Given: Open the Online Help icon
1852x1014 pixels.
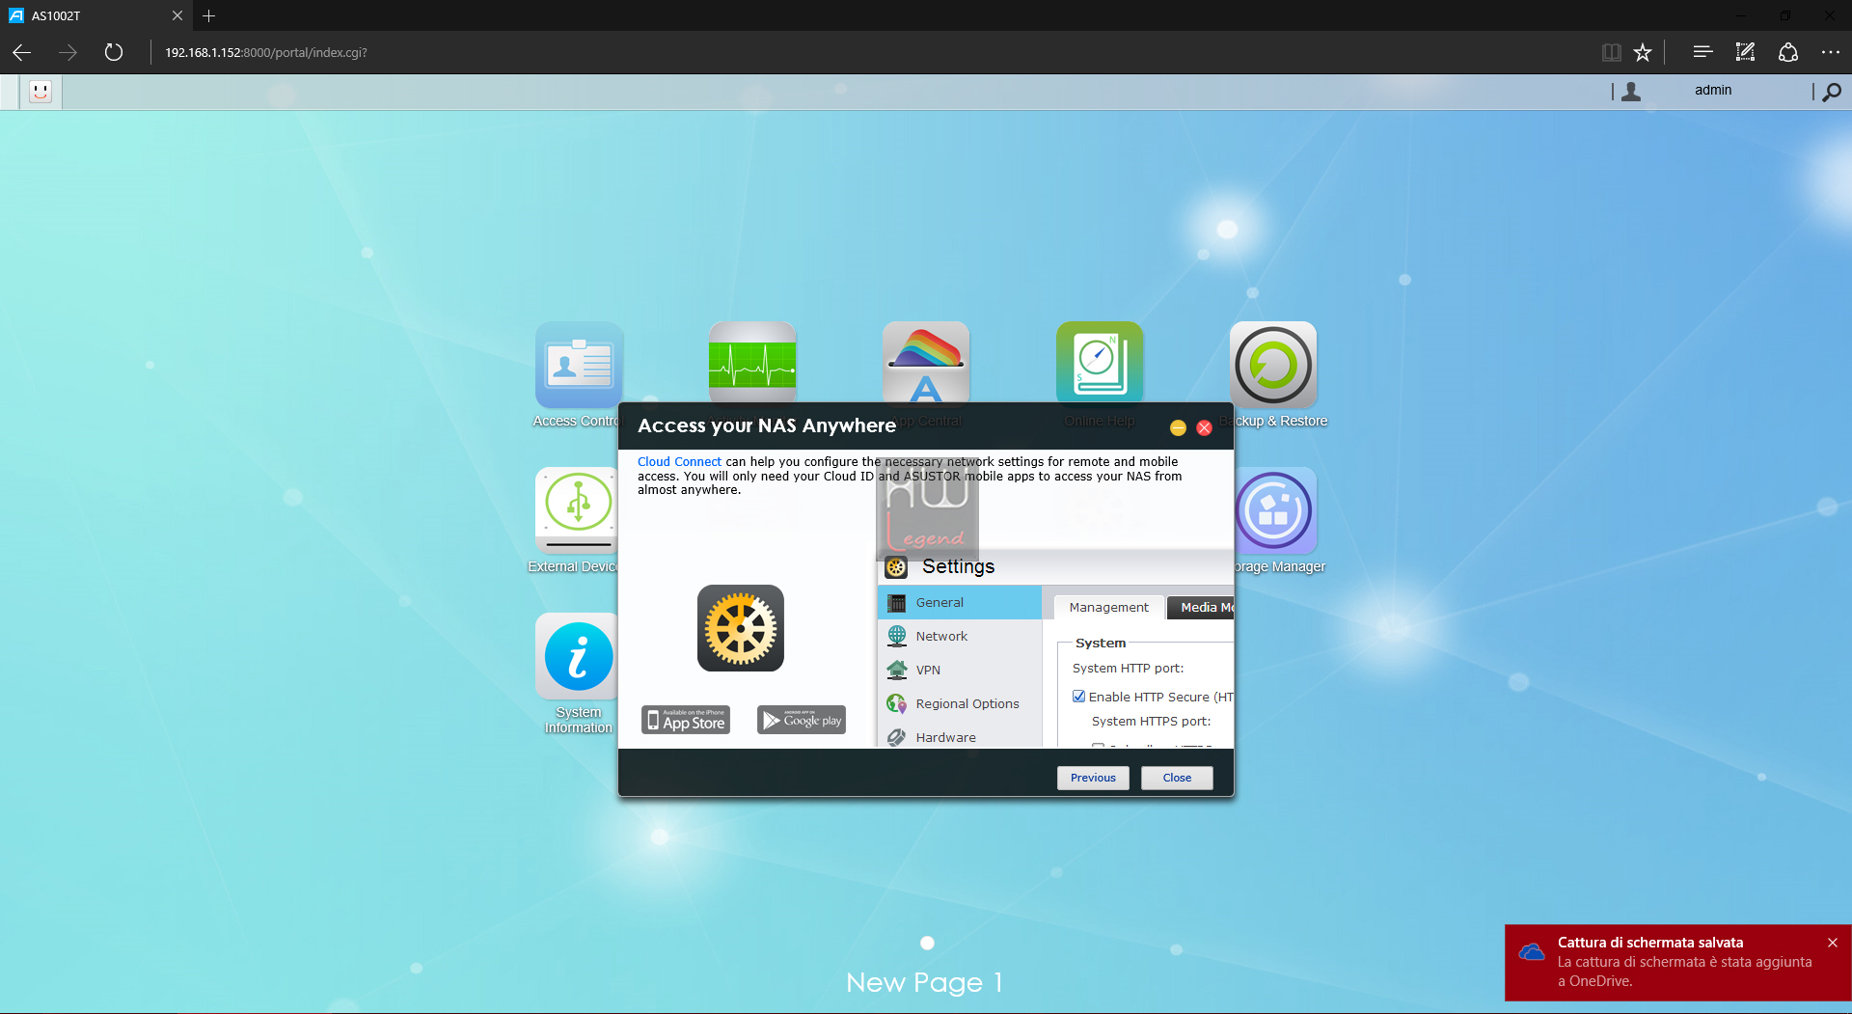Looking at the screenshot, I should 1100,362.
